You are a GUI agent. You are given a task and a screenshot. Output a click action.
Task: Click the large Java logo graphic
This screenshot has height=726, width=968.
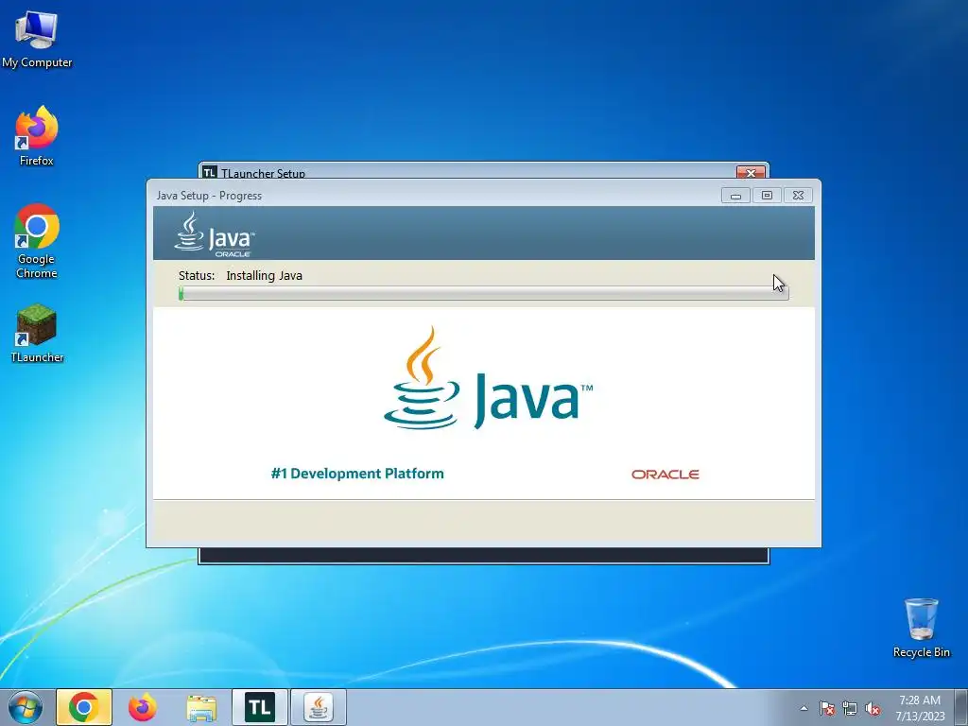click(488, 378)
